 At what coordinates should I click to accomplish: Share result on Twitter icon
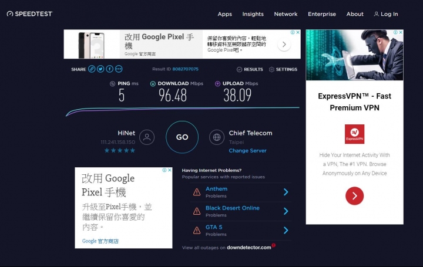click(100, 69)
